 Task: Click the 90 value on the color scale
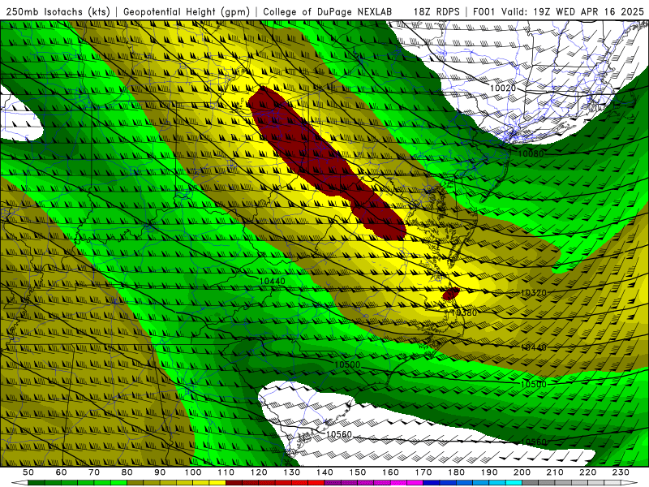click(160, 472)
